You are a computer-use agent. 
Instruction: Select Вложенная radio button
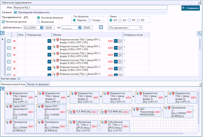click(38, 22)
